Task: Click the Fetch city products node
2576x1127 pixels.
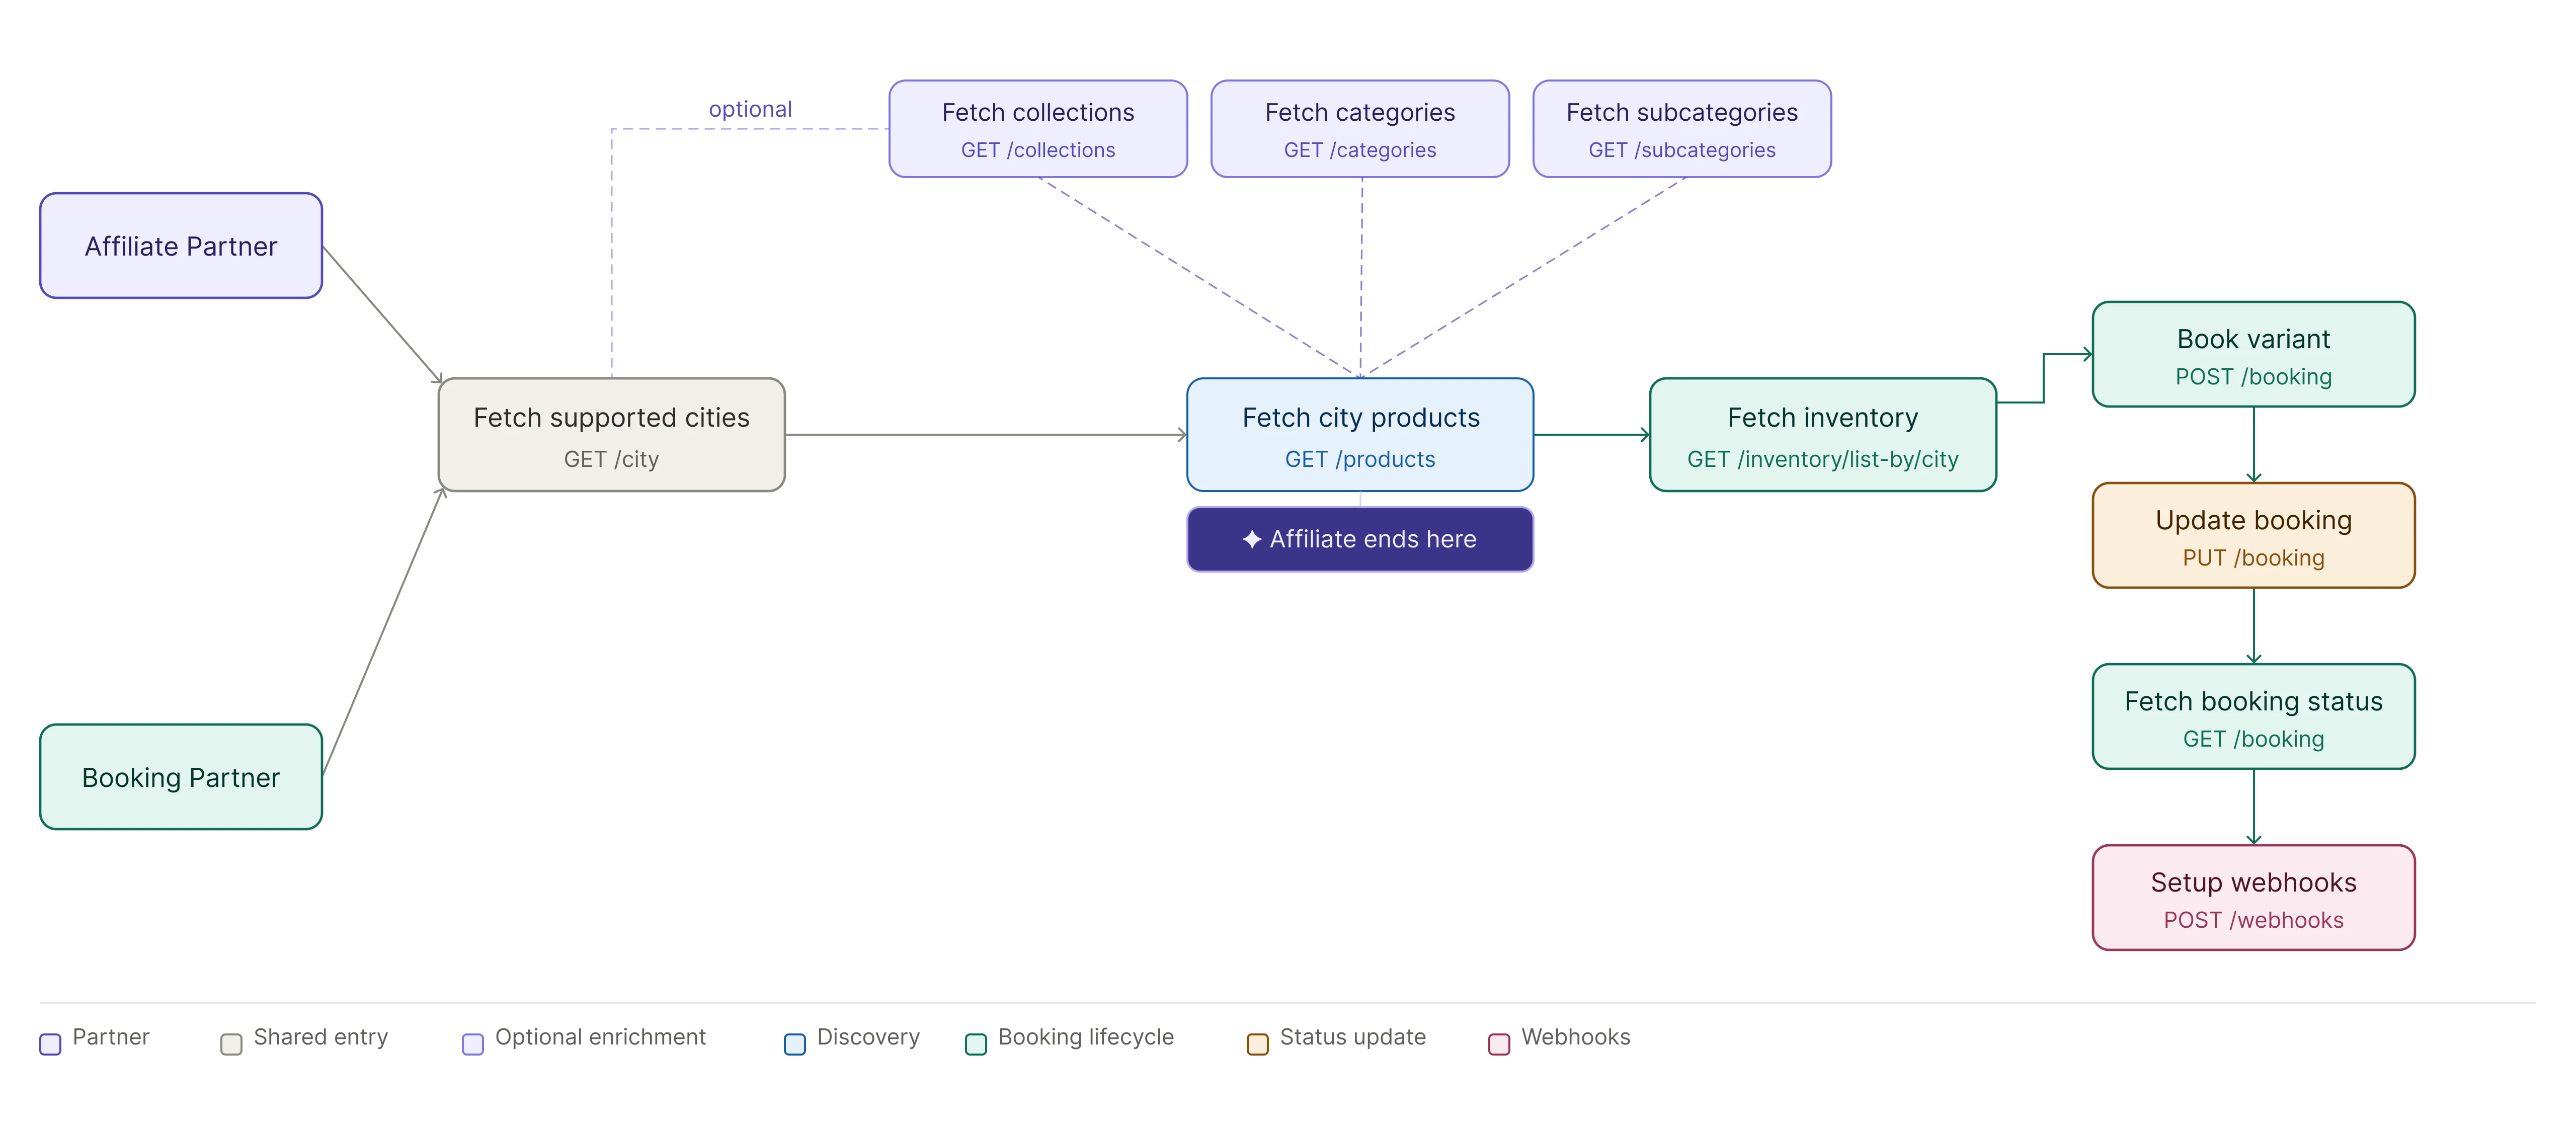Action: (x=1359, y=435)
